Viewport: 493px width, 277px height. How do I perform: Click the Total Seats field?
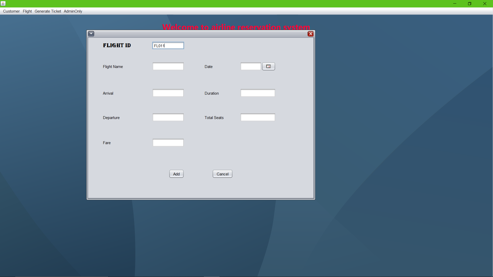258,117
